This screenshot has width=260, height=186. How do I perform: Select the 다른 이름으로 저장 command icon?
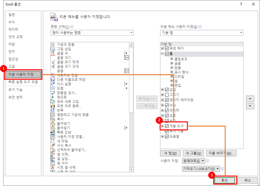(53, 79)
